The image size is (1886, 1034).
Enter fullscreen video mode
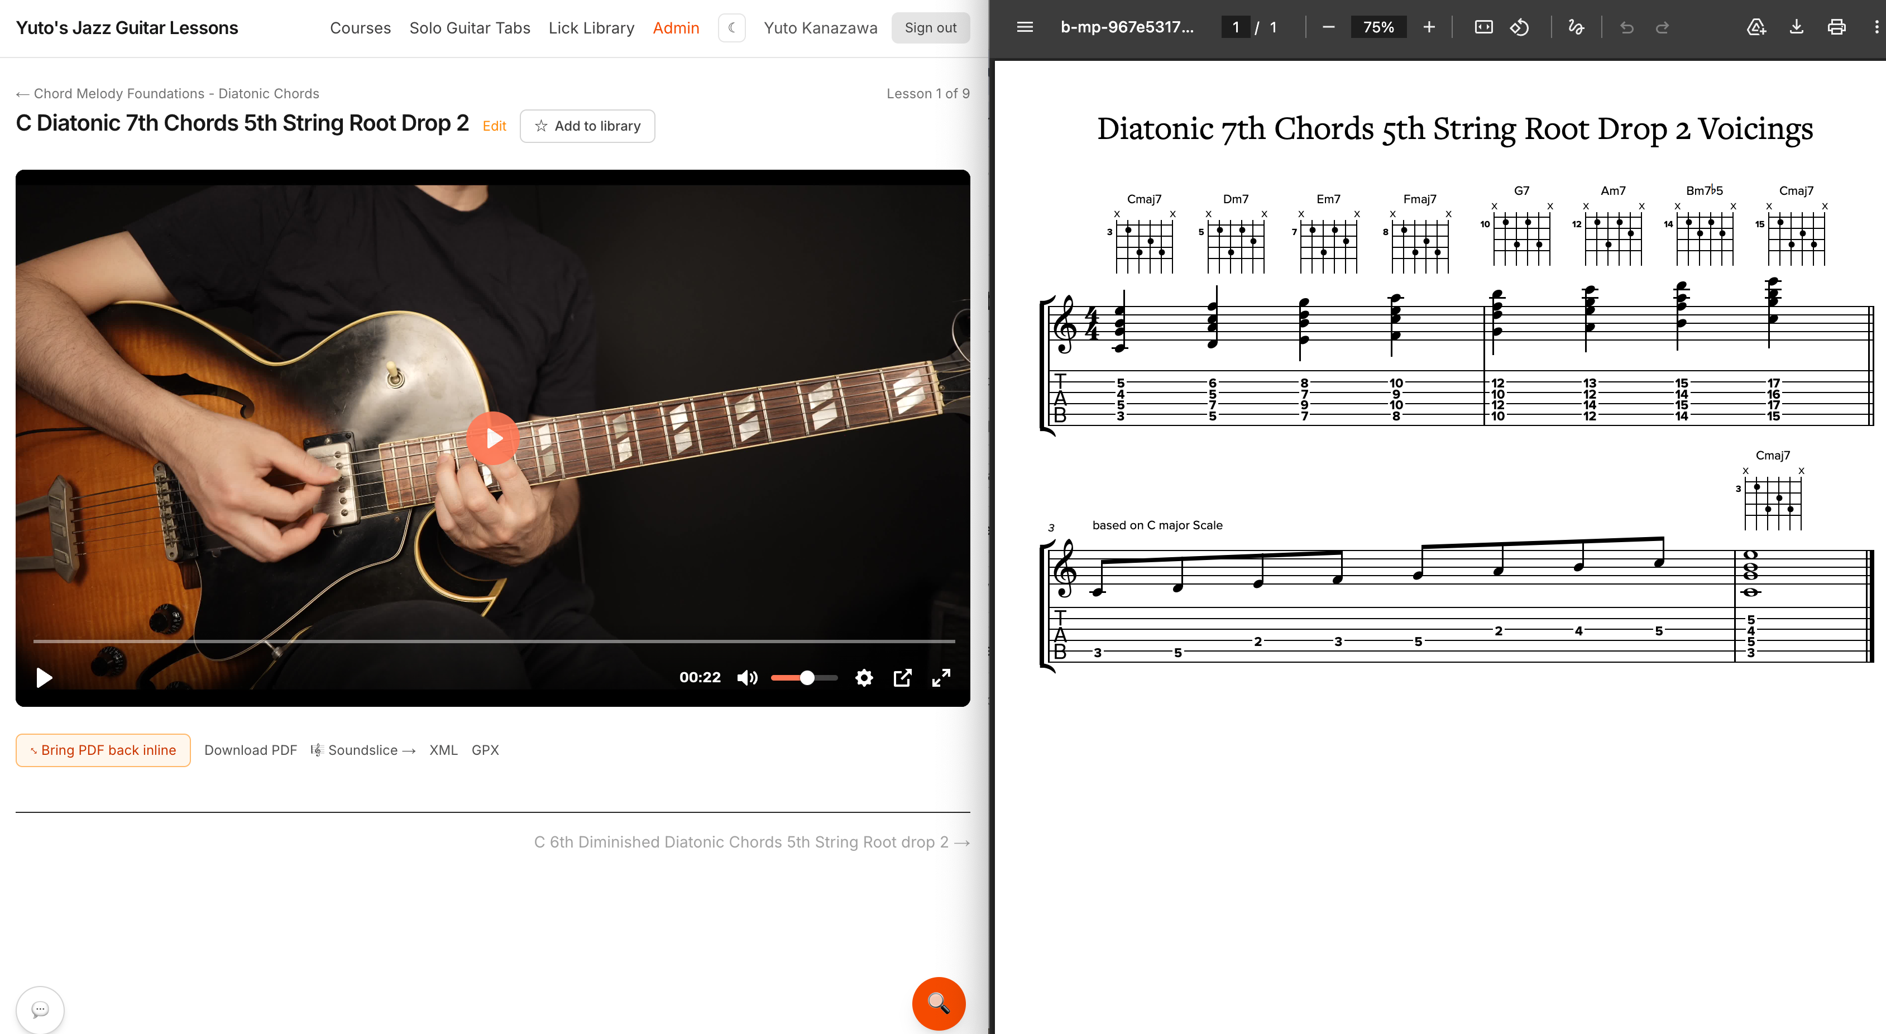(941, 677)
